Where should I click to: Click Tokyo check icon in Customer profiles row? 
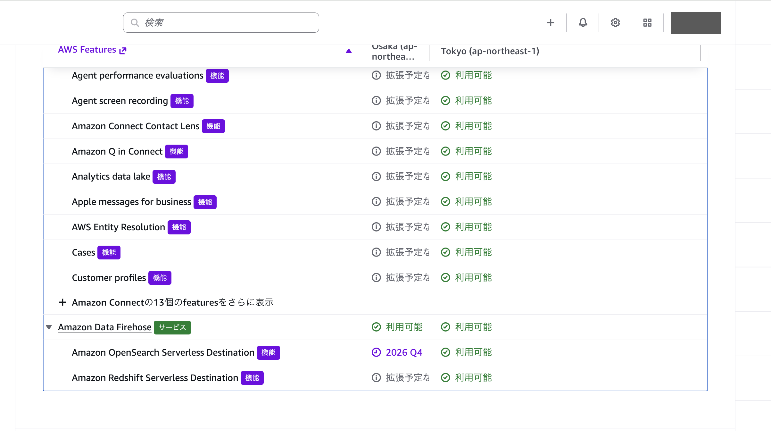pos(445,278)
